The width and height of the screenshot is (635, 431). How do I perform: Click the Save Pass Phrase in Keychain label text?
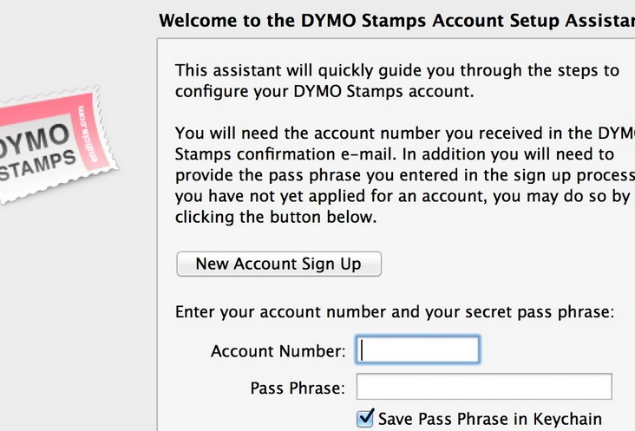pos(489,419)
